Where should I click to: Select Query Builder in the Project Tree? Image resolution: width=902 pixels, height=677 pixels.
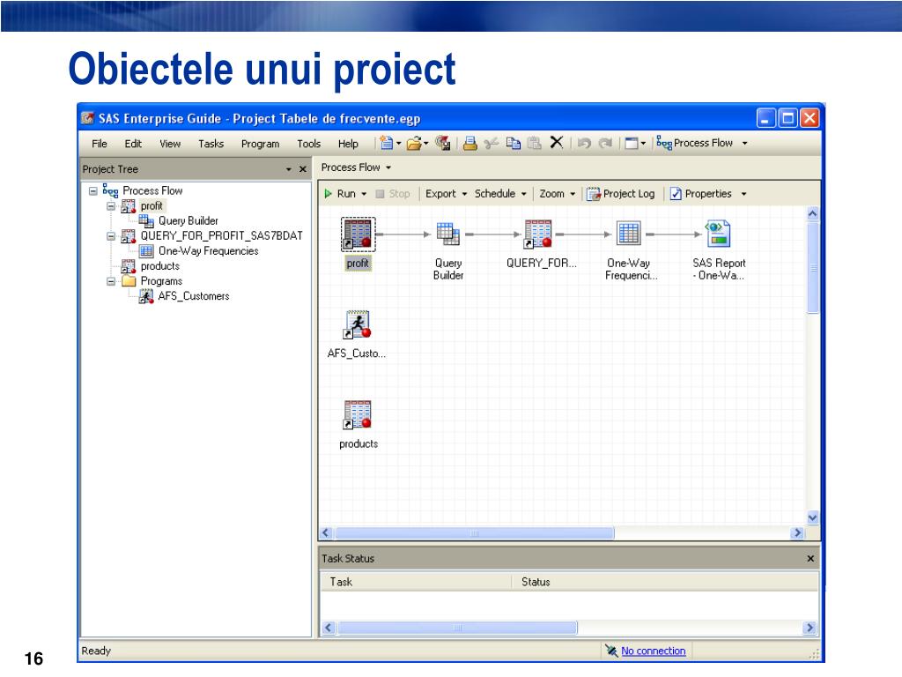[189, 221]
